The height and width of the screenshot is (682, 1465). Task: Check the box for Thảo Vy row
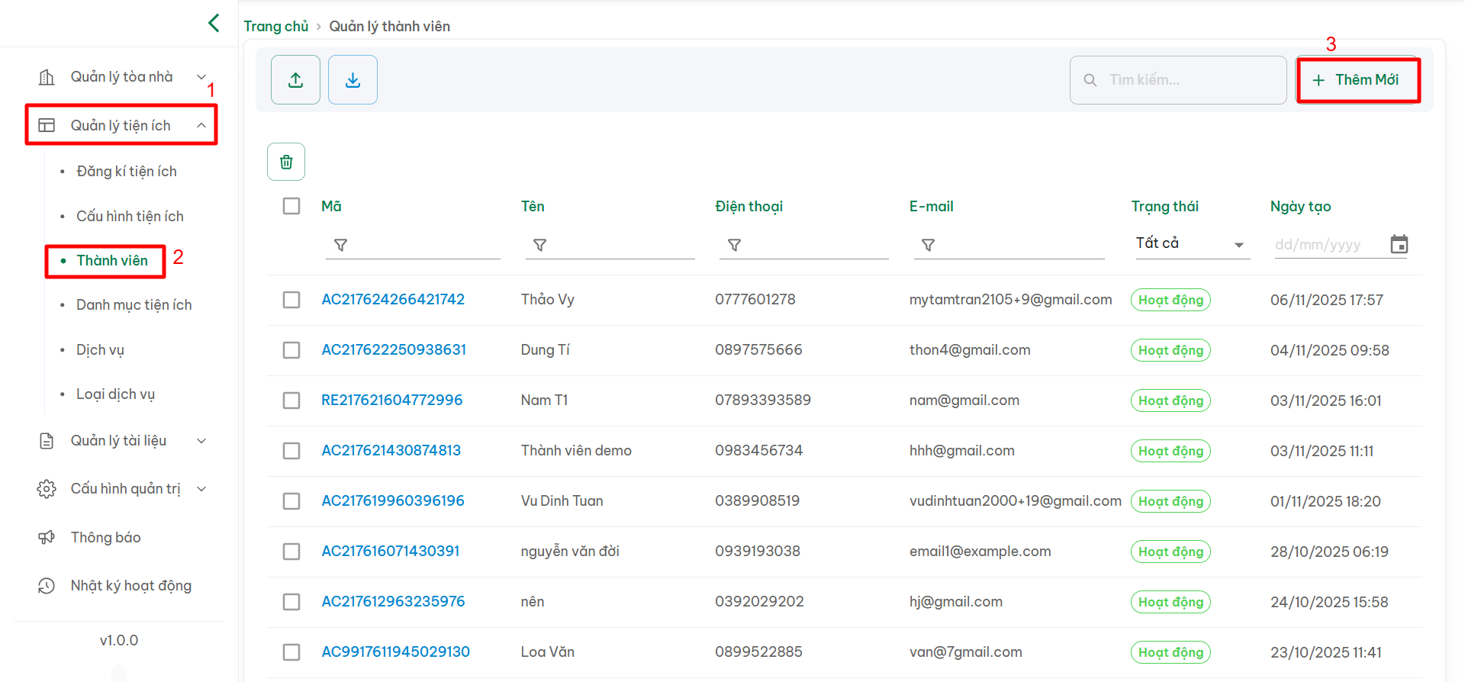pyautogui.click(x=291, y=300)
